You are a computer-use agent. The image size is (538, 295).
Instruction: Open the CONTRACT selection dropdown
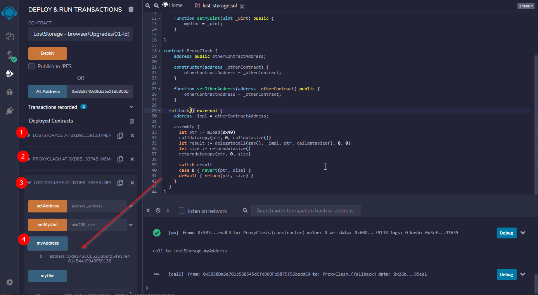(81, 34)
